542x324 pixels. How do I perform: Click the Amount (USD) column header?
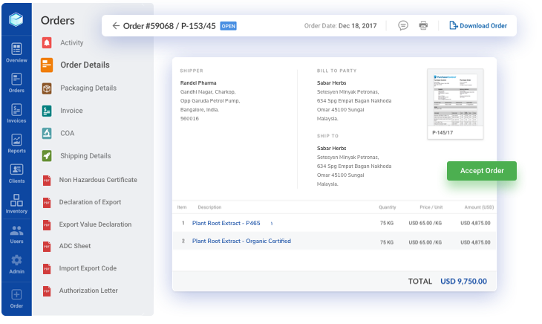click(479, 207)
